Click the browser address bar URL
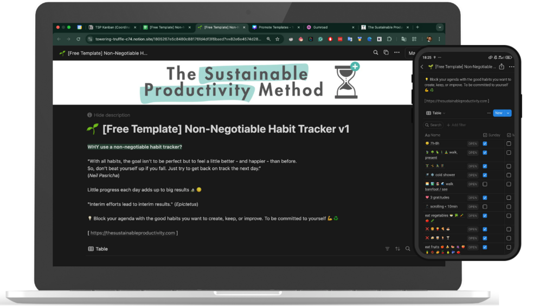The image size is (545, 306). pos(178,39)
